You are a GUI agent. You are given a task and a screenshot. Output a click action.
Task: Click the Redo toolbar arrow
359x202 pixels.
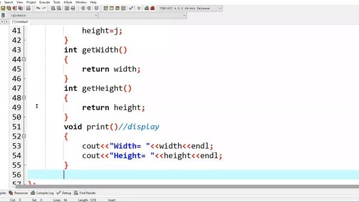[44, 8]
